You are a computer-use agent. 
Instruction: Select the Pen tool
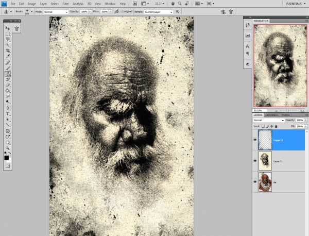point(8,108)
